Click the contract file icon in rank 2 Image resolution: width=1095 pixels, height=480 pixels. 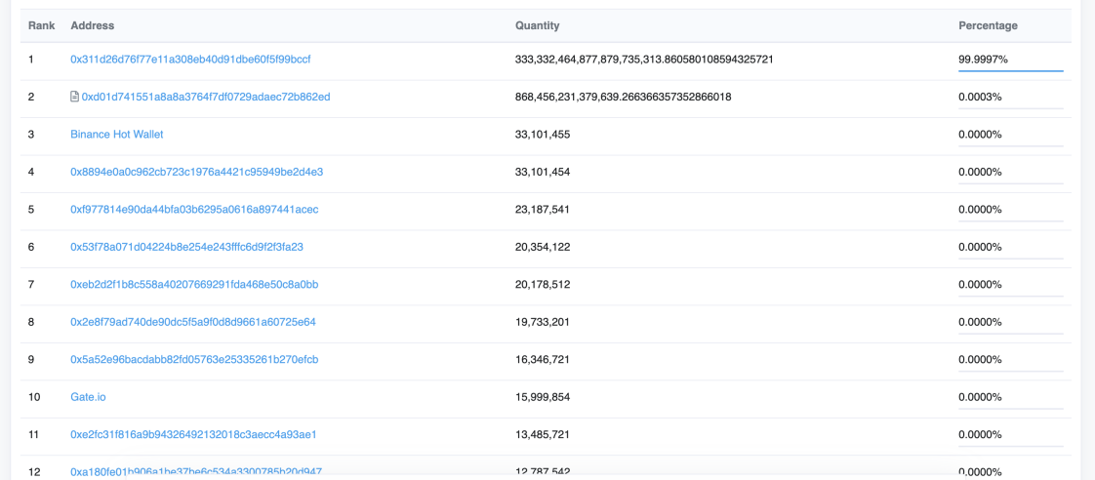coord(75,97)
